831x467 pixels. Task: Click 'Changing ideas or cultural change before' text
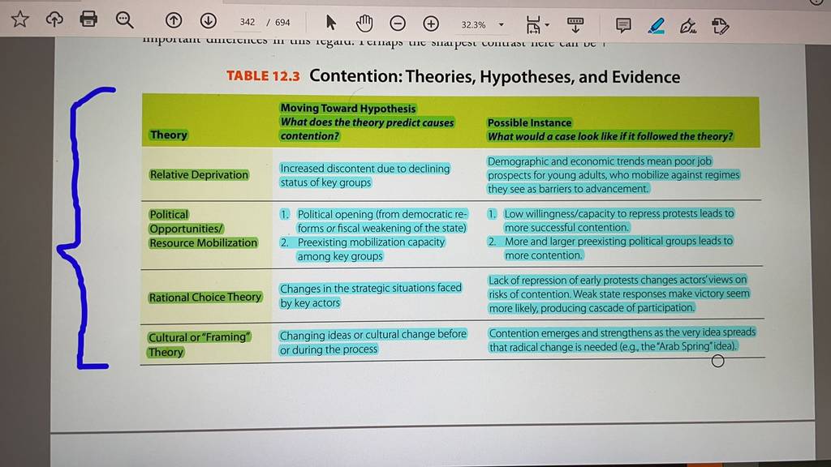(x=373, y=335)
